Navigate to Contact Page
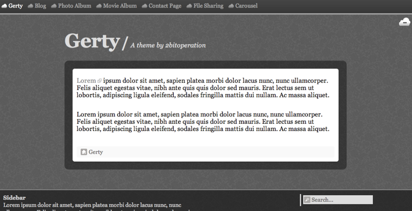This screenshot has width=412, height=211. [x=165, y=6]
